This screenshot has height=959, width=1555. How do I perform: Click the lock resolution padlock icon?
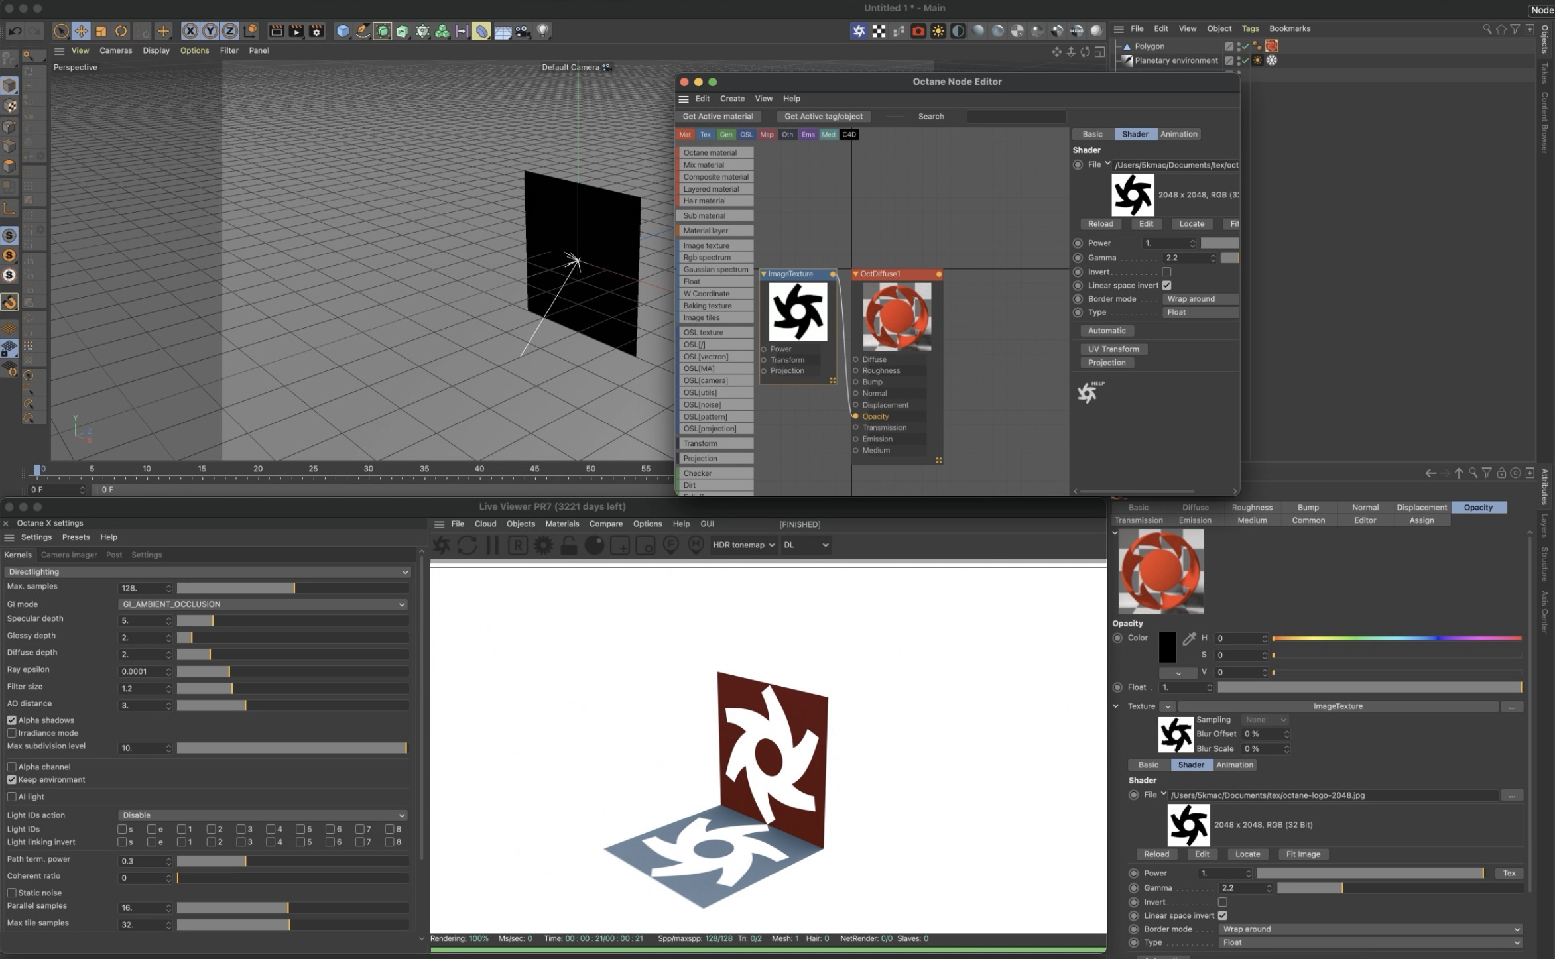pos(568,545)
